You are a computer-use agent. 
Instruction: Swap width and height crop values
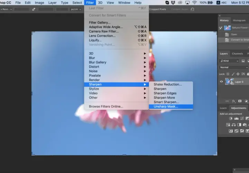click(x=34, y=9)
